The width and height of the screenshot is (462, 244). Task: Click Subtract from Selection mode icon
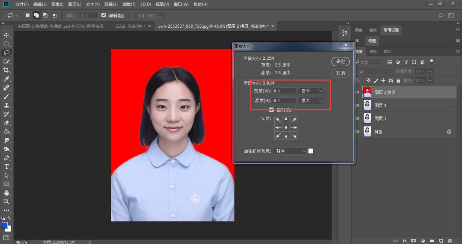click(x=45, y=15)
